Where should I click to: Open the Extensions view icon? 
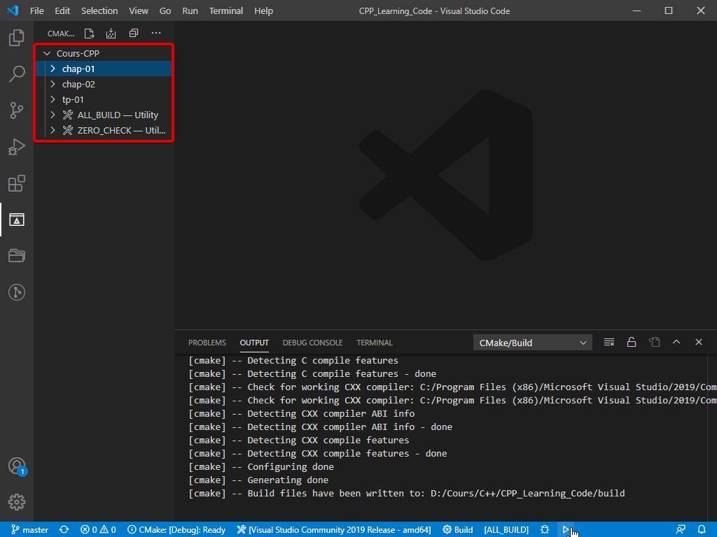(x=17, y=184)
